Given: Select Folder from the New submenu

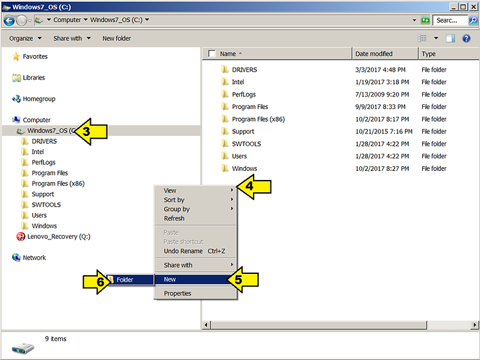Looking at the screenshot, I should click(x=125, y=280).
